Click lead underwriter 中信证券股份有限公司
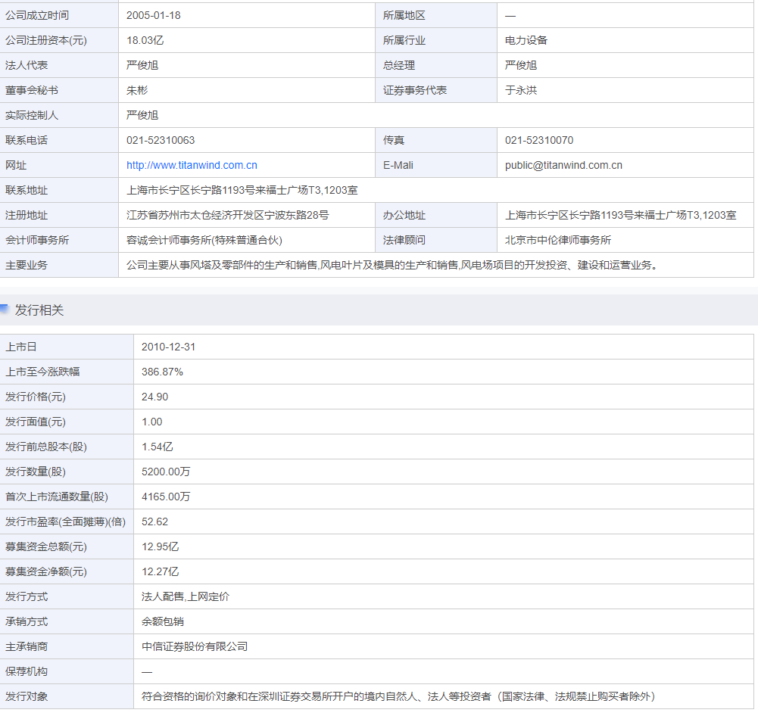758x716 pixels. click(x=195, y=647)
